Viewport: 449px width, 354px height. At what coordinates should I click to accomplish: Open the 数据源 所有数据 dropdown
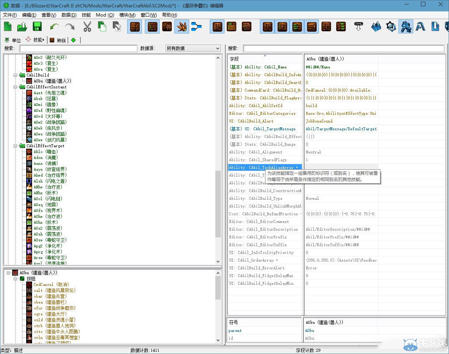tap(193, 48)
